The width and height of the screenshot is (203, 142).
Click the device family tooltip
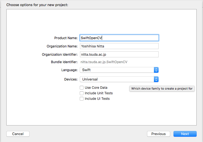pos(162,89)
